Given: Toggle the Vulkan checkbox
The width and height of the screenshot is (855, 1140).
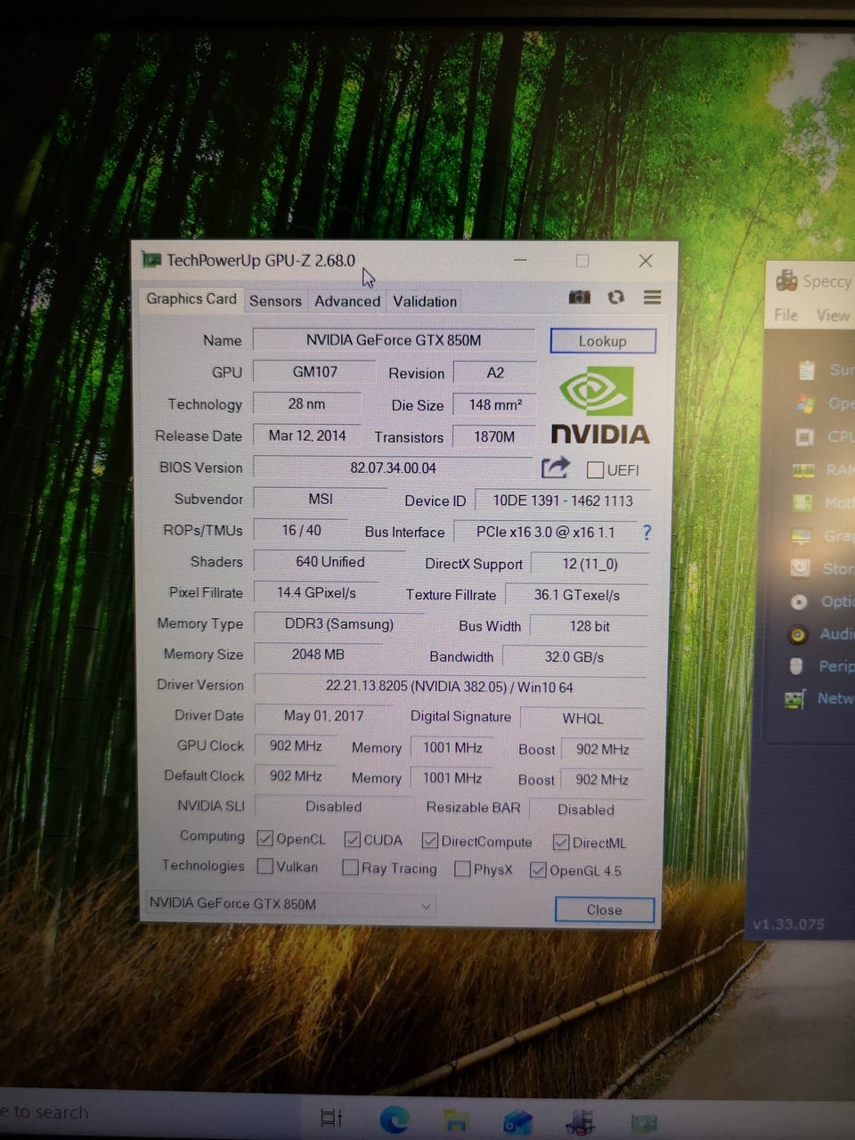Looking at the screenshot, I should click(x=265, y=867).
